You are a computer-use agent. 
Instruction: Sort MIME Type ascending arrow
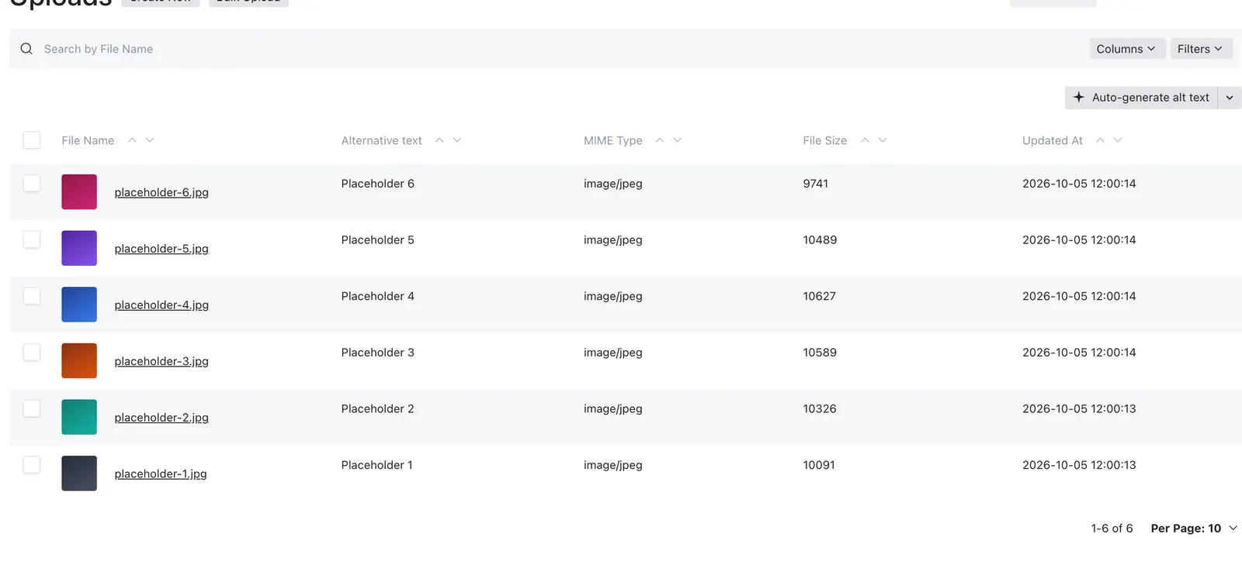pyautogui.click(x=660, y=140)
